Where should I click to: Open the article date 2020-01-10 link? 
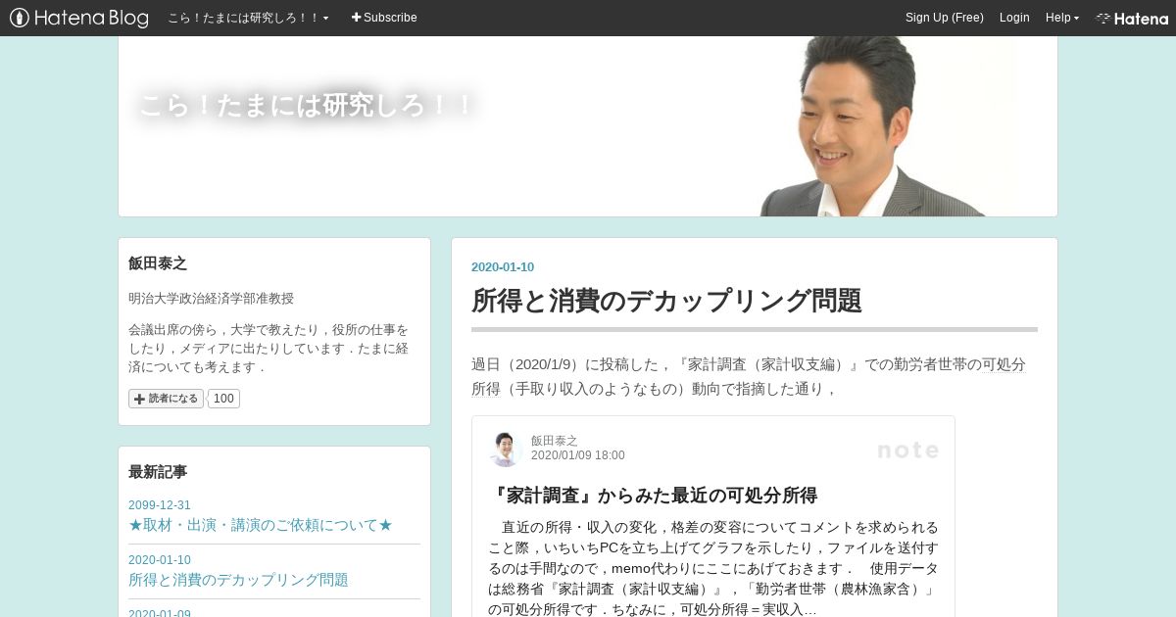pos(503,267)
